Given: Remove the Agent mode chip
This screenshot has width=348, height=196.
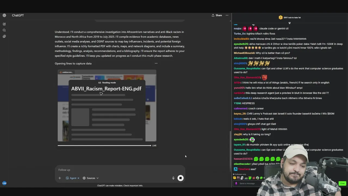Looking at the screenshot, I should (78, 178).
